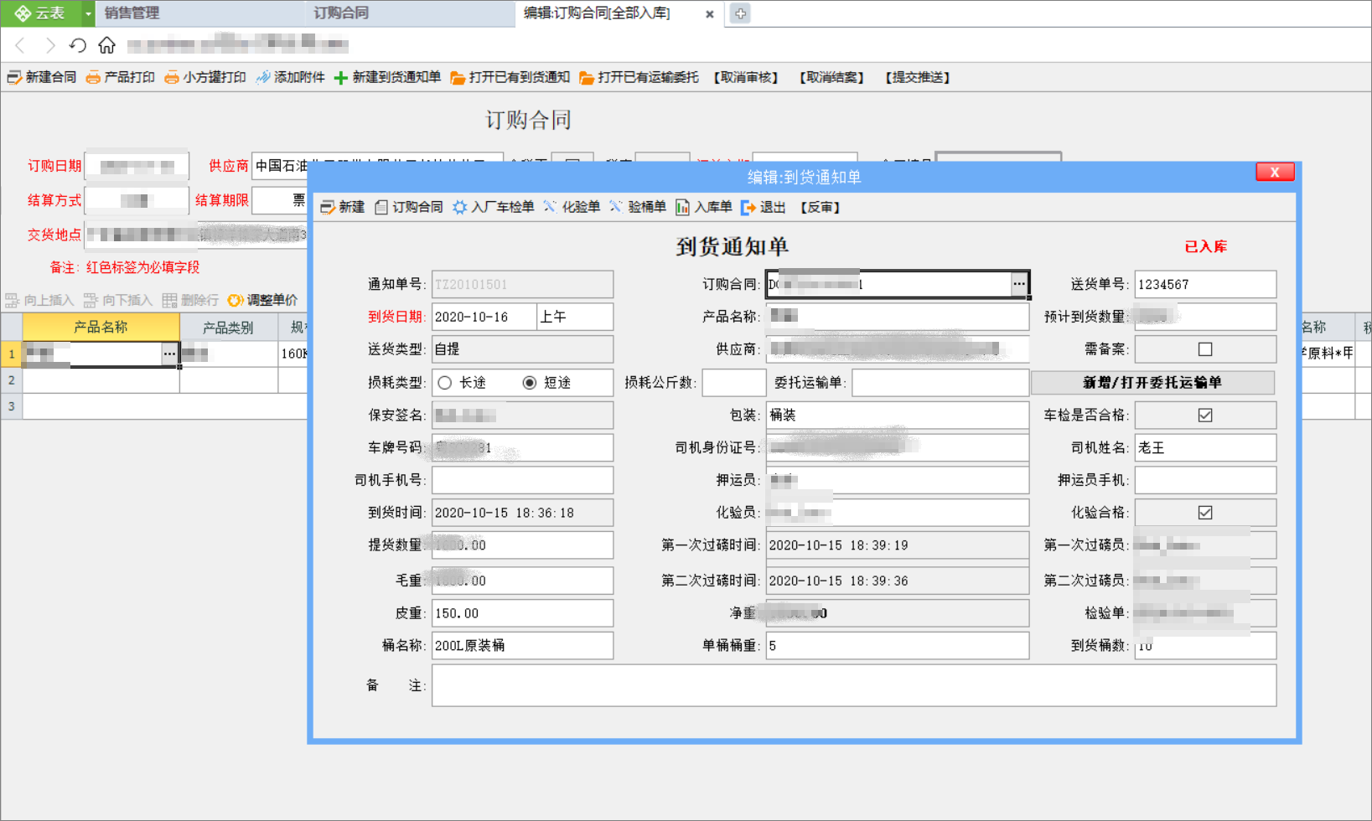The width and height of the screenshot is (1372, 821).
Task: Click the 押运员手机 input field
Action: tap(1205, 480)
